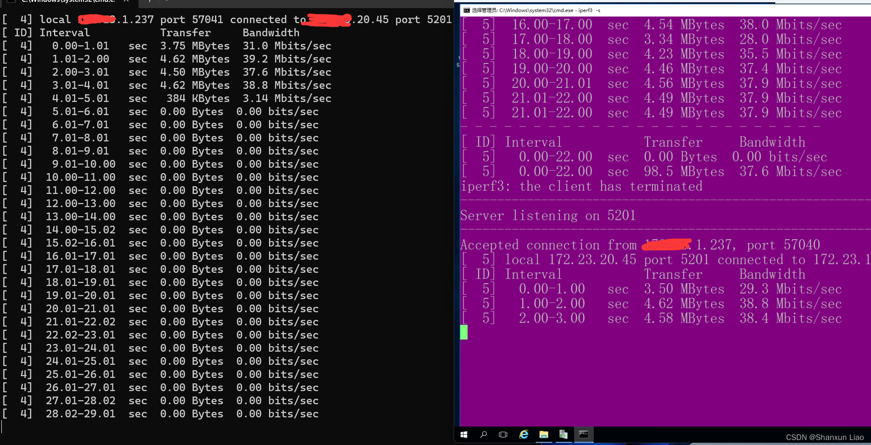Image resolution: width=871 pixels, height=445 pixels.
Task: Open the Start menu
Action: click(464, 435)
